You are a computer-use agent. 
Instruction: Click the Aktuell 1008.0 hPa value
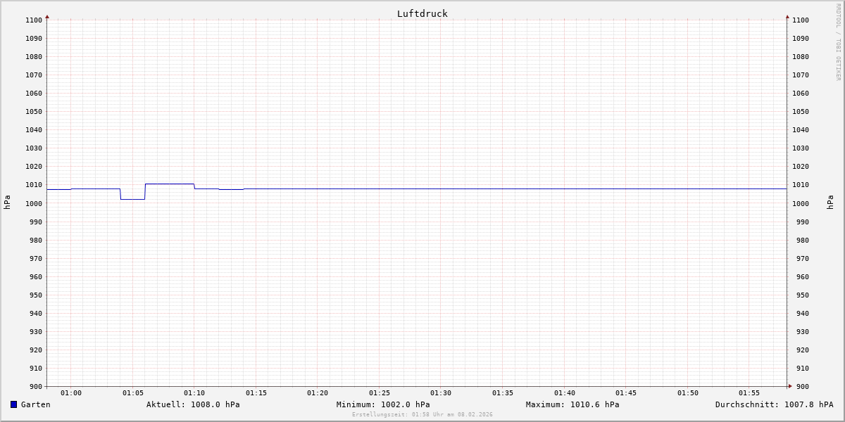[193, 404]
